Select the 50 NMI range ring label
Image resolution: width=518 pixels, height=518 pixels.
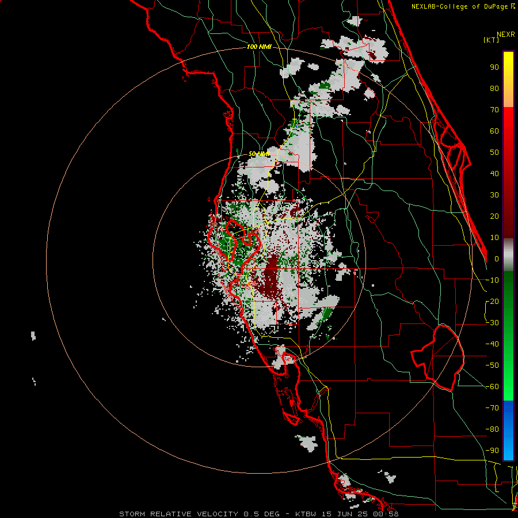click(x=259, y=154)
